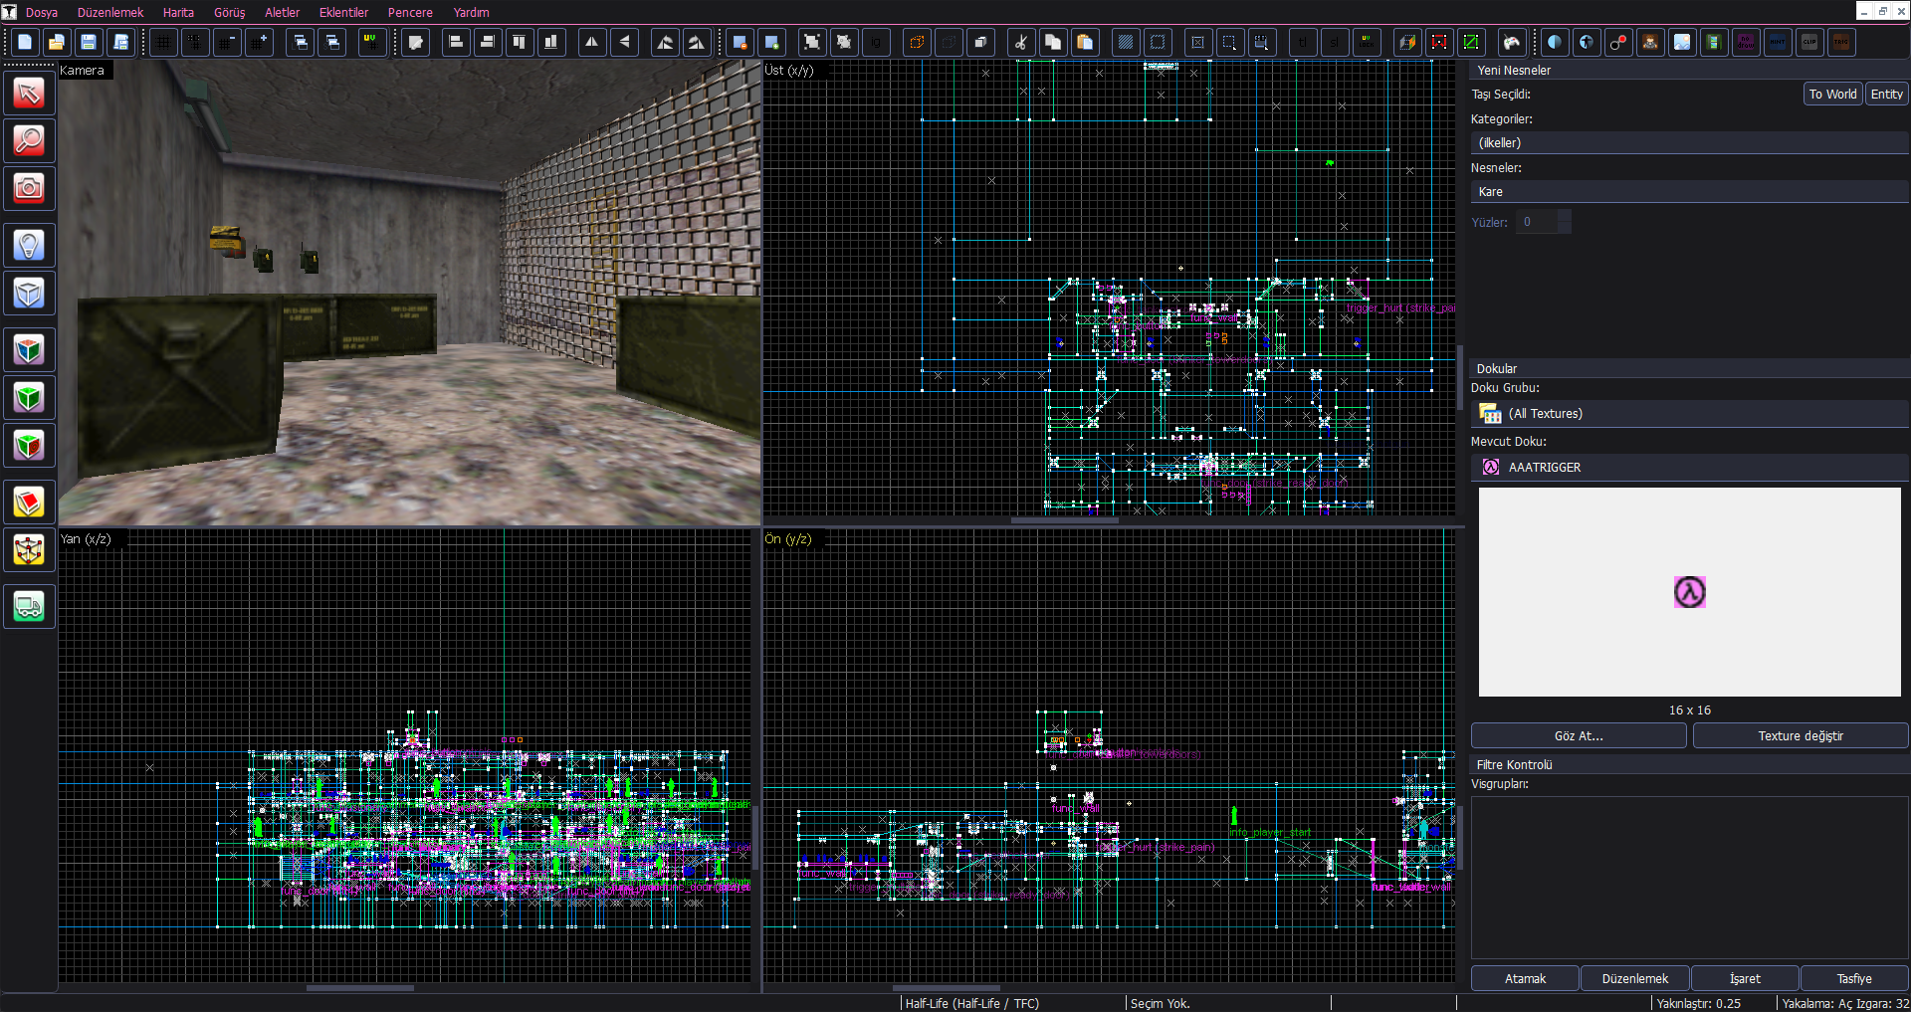The width and height of the screenshot is (1911, 1012).
Task: Click the AAATRIGGER texture preview thumbnail
Action: 1689,592
